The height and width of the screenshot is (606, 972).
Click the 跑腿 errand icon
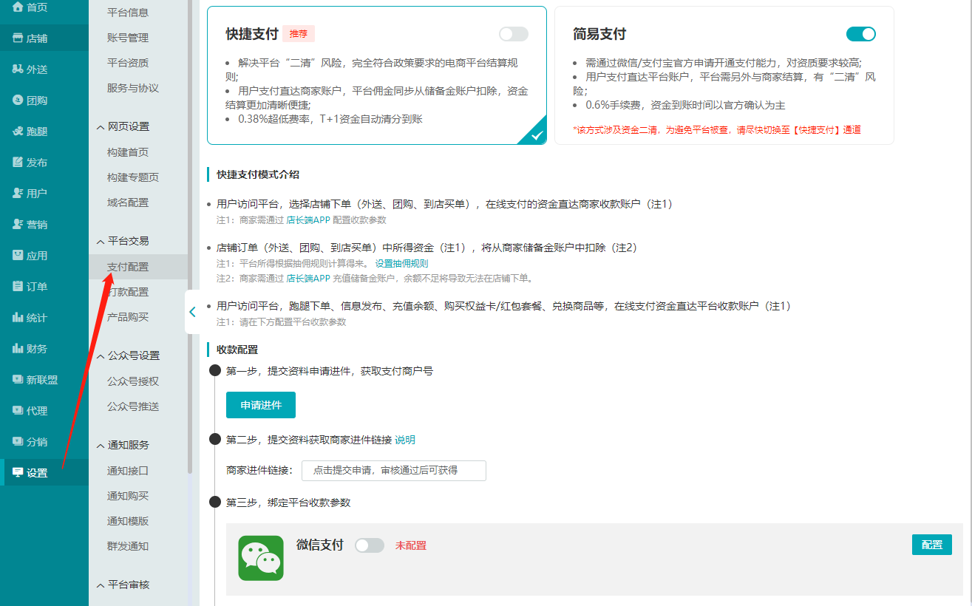coord(18,131)
